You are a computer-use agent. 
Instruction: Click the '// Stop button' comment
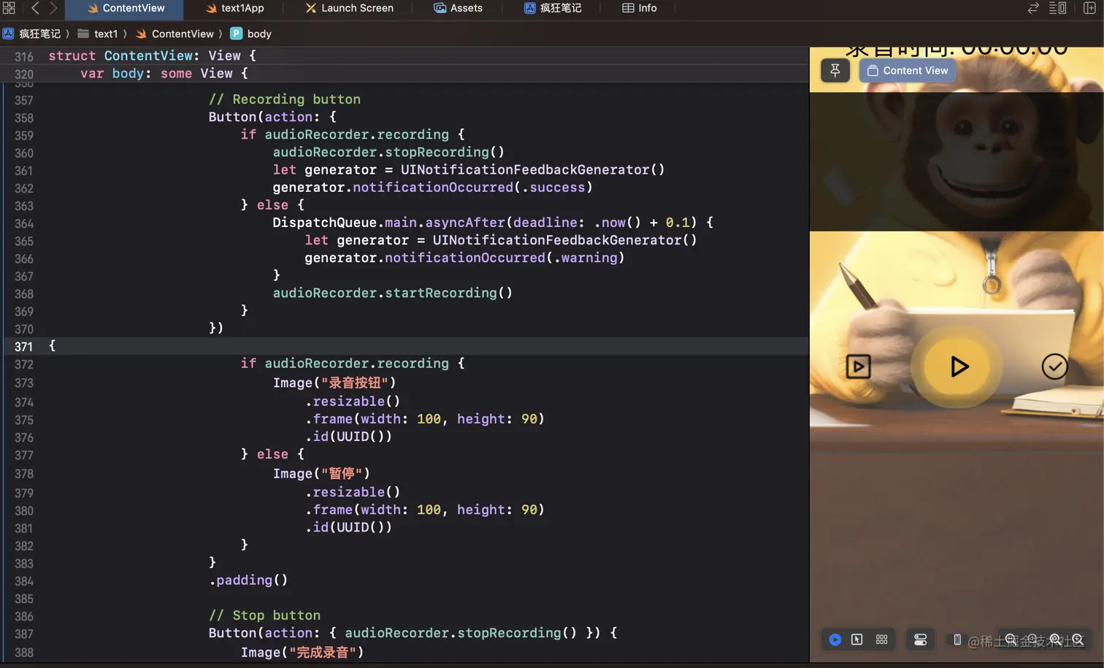(x=264, y=615)
